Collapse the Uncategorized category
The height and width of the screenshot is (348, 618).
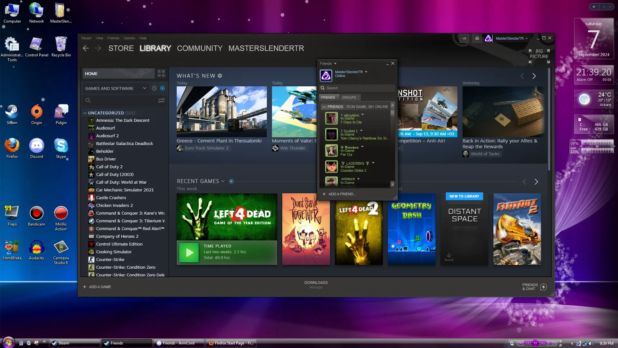tap(85, 113)
